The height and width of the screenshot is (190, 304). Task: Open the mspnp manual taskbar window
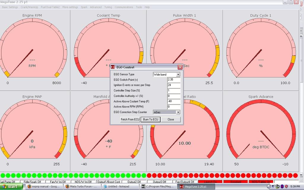(44, 186)
